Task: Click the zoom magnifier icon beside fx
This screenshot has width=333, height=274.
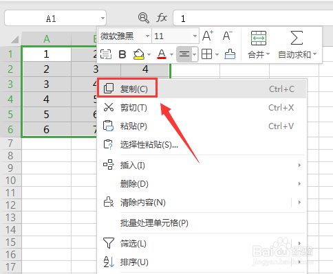Action: click(x=144, y=18)
